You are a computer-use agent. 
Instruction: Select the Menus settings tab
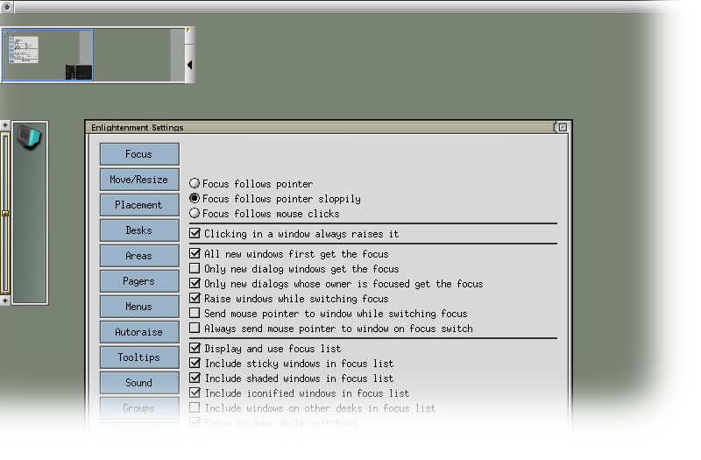(x=139, y=308)
